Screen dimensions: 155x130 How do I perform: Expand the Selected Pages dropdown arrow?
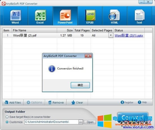click(x=111, y=35)
